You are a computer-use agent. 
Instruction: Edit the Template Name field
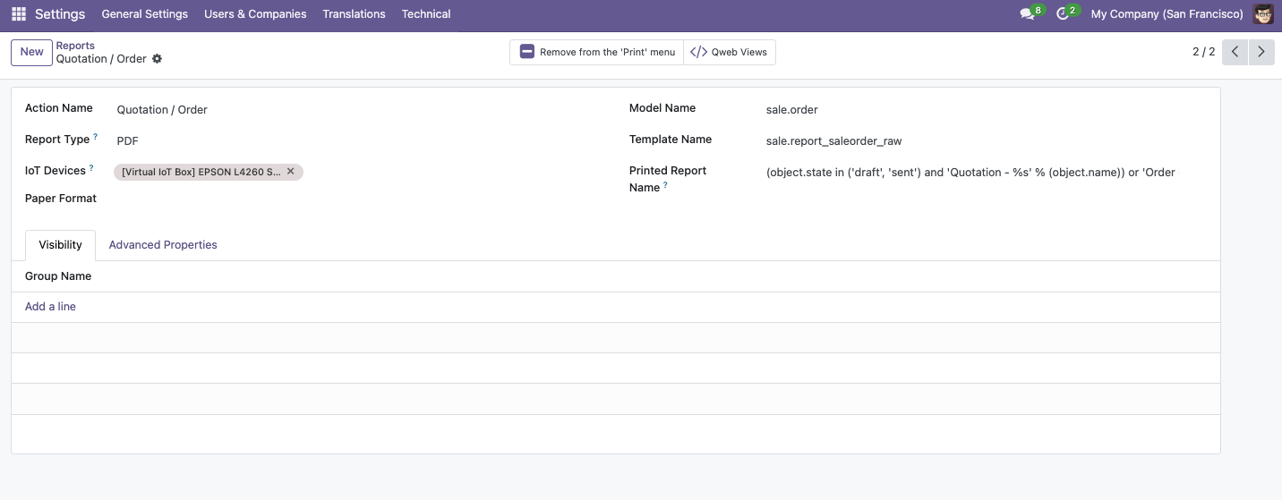tap(987, 140)
